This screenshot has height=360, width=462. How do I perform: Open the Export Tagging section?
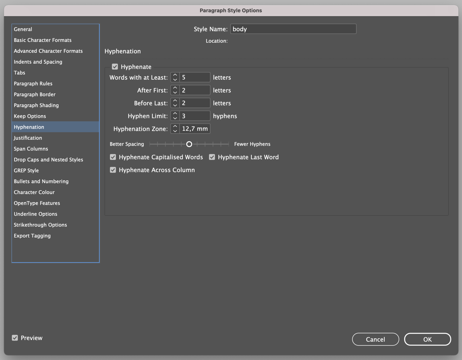tap(32, 236)
